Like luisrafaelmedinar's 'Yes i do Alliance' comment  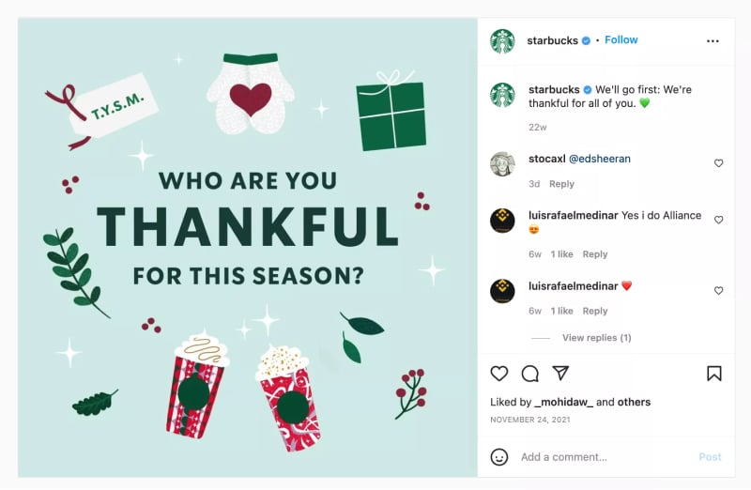click(x=718, y=220)
